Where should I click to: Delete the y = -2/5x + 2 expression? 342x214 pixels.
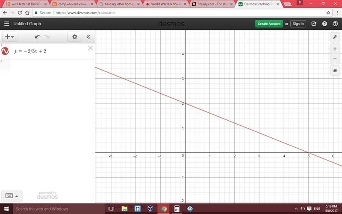(x=90, y=48)
